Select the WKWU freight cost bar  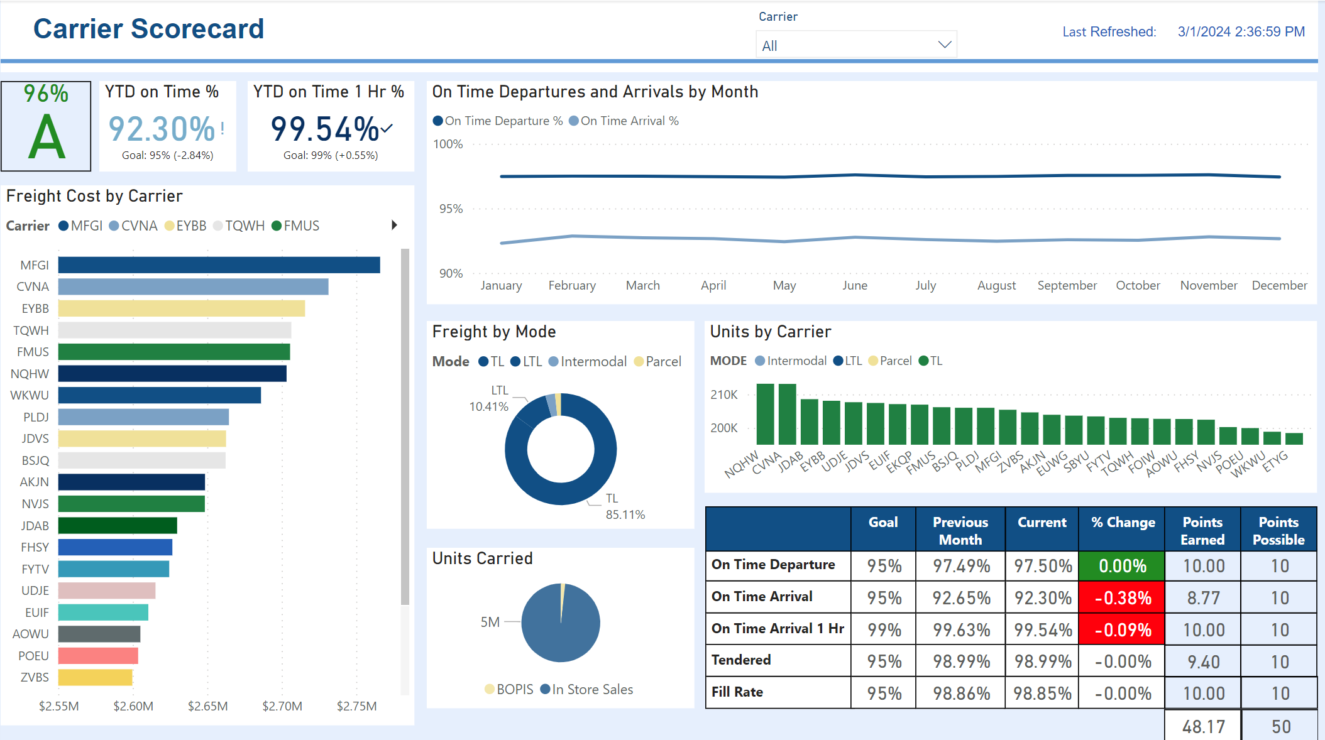(160, 395)
